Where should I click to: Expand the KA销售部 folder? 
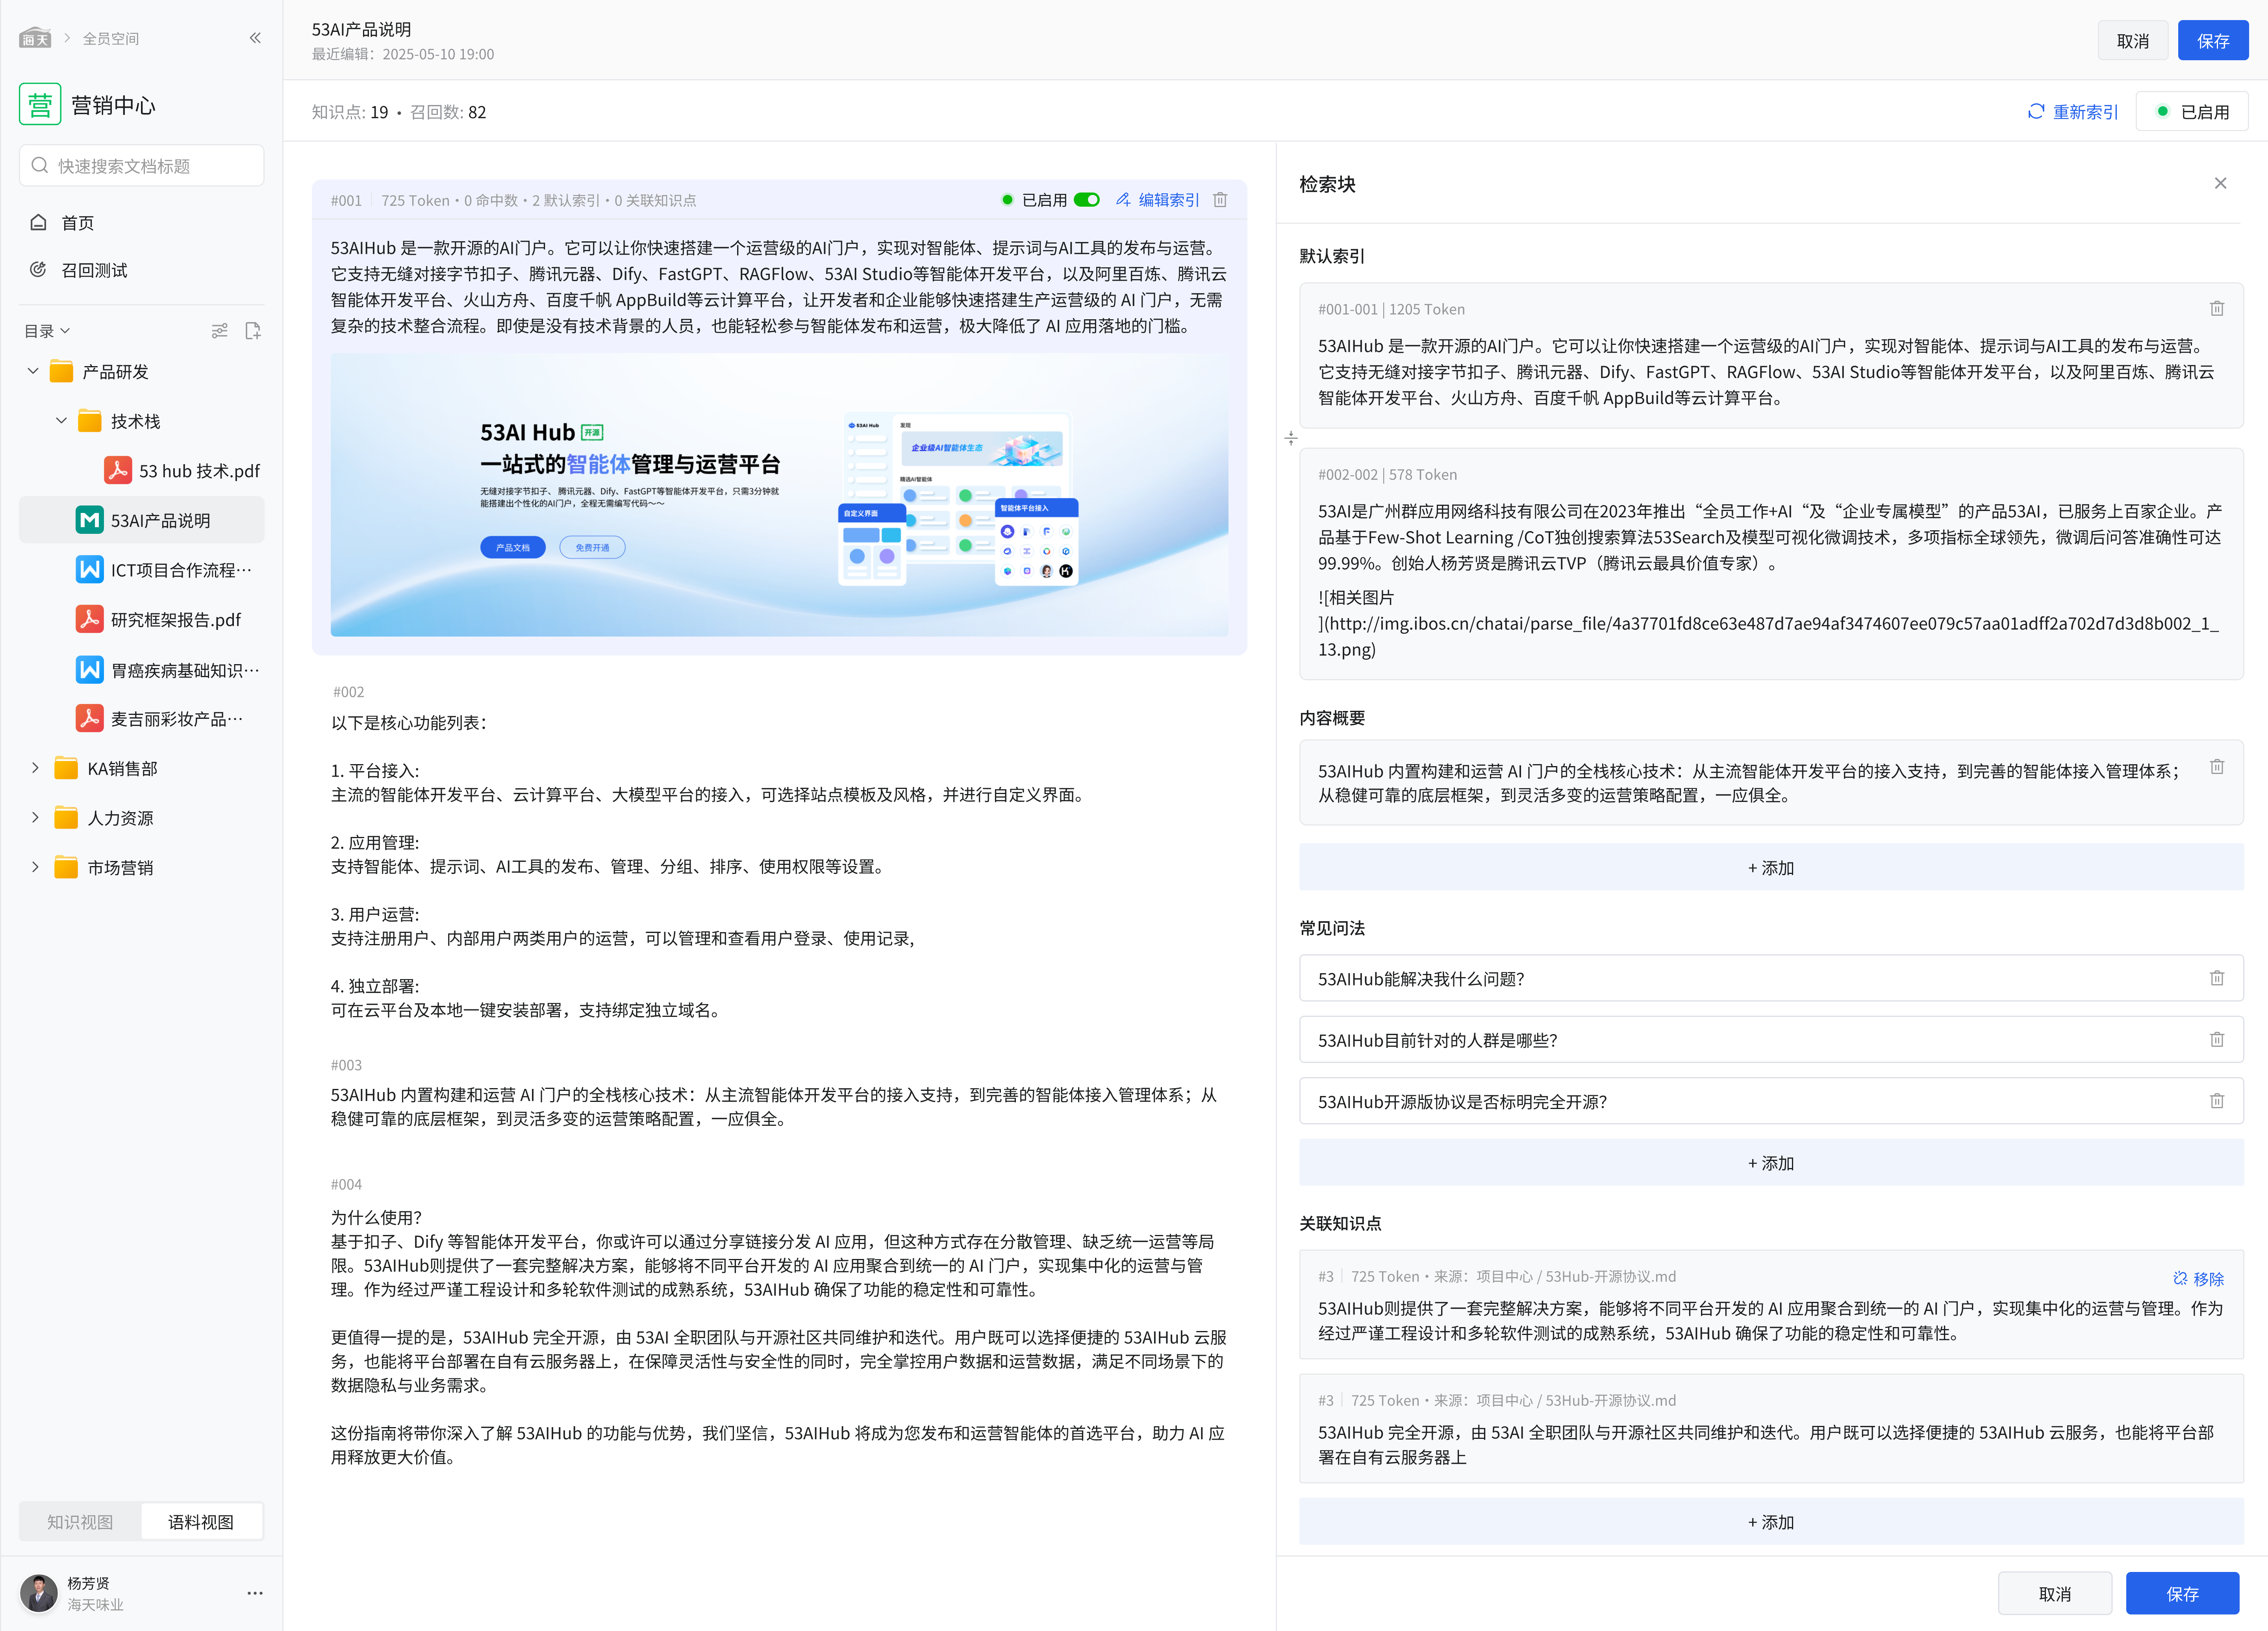click(x=35, y=768)
